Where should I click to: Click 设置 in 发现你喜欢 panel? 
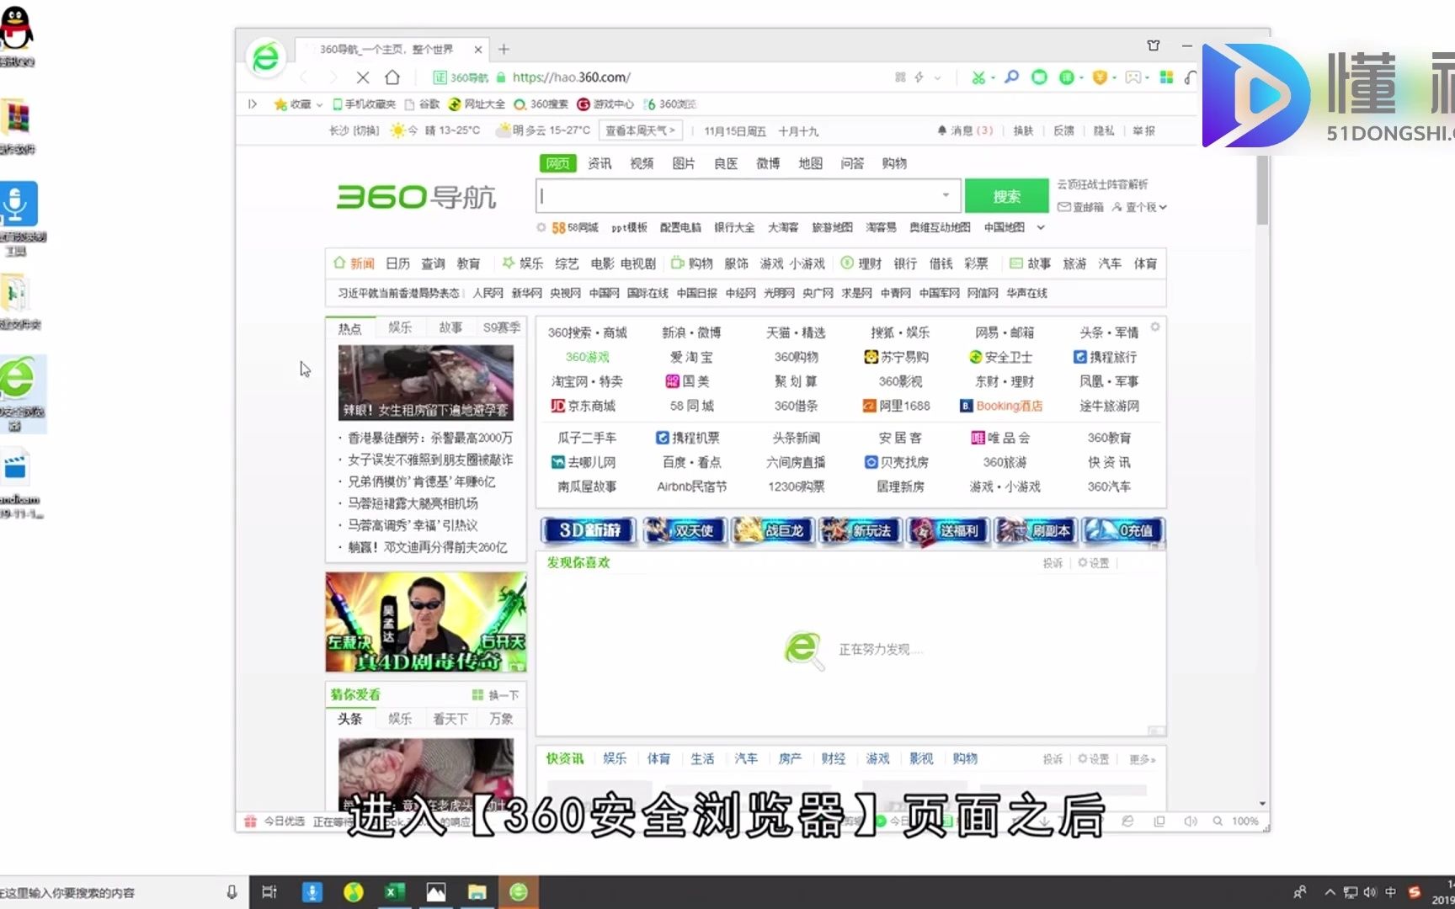[1094, 563]
